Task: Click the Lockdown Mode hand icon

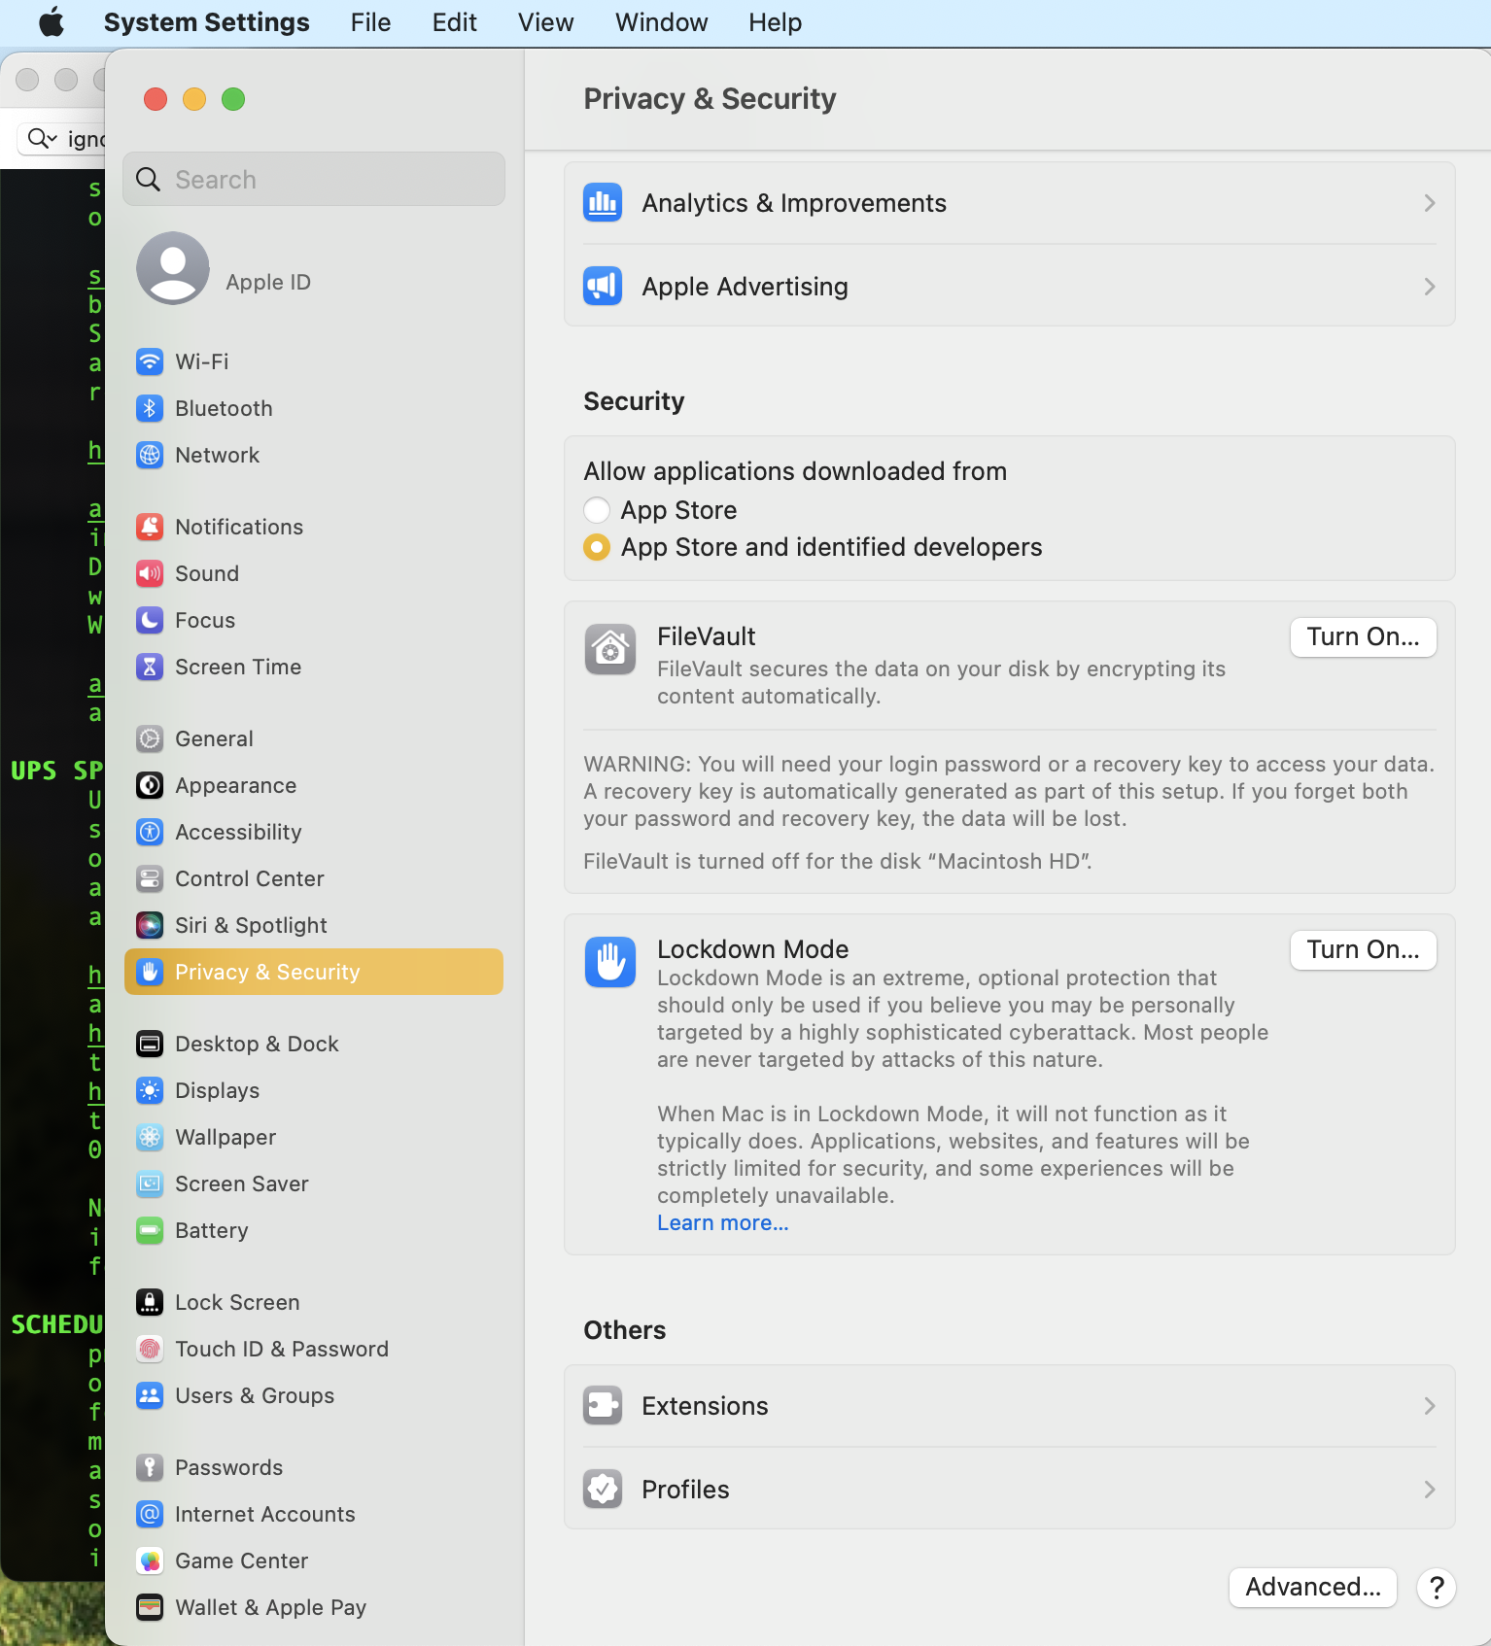Action: coord(610,962)
